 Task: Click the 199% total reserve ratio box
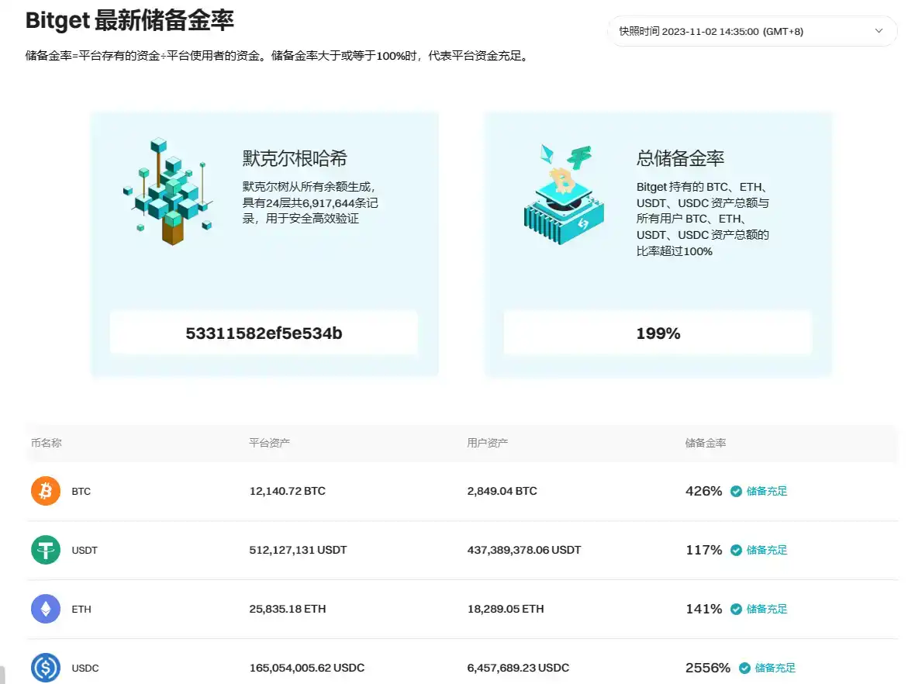point(658,333)
